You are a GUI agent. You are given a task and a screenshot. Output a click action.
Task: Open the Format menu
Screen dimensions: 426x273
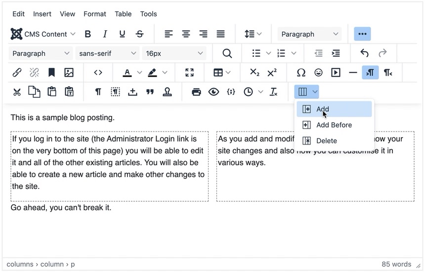tap(95, 14)
